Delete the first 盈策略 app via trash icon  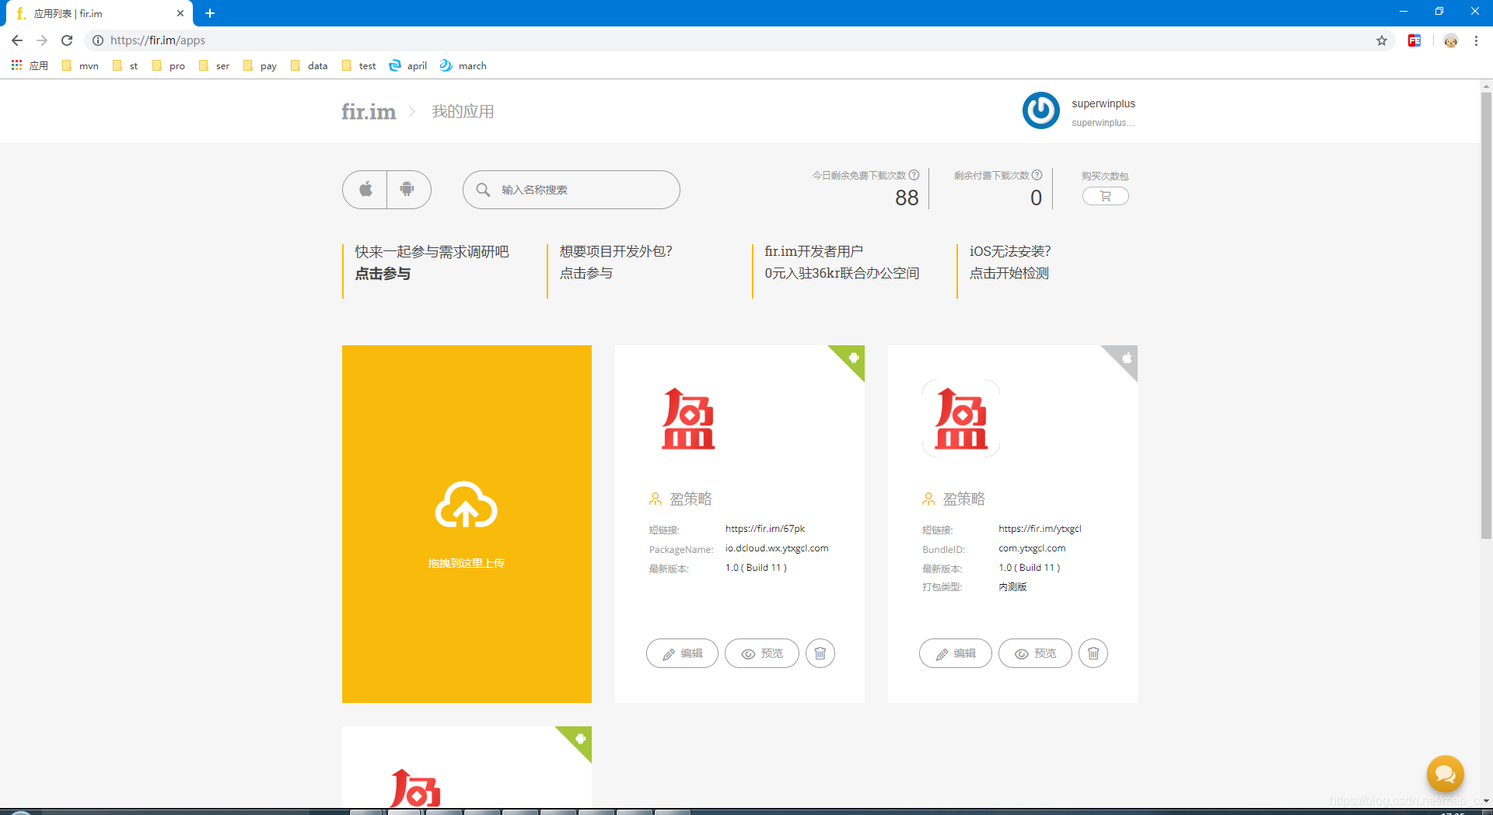click(x=820, y=653)
